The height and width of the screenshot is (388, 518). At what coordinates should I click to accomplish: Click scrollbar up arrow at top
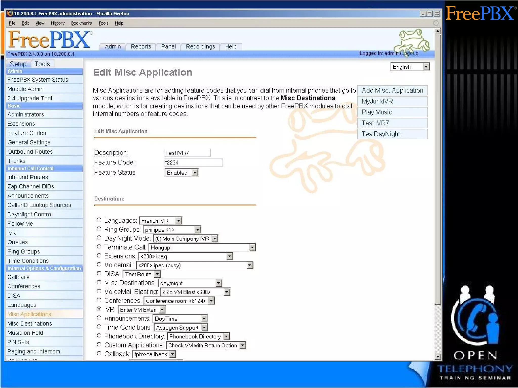(438, 31)
